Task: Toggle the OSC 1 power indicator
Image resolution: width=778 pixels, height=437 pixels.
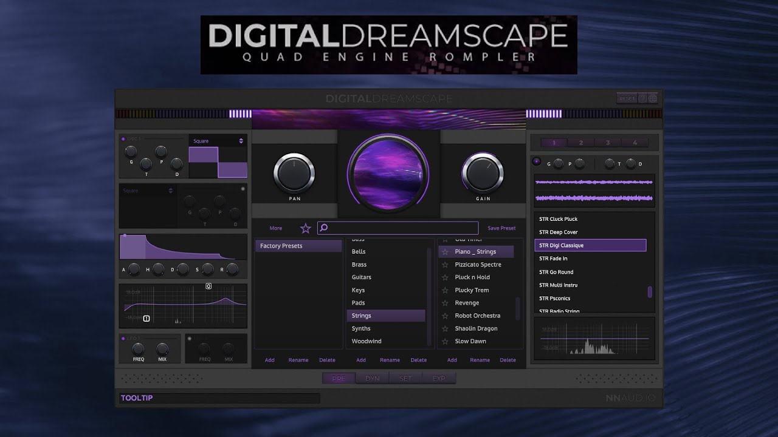Action: tap(123, 138)
